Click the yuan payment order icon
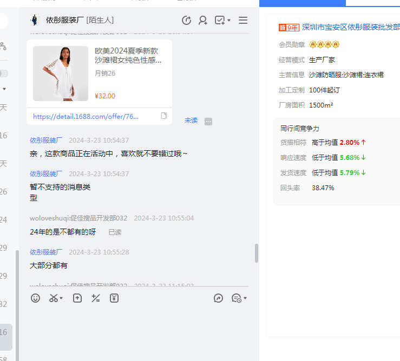The height and width of the screenshot is (361, 400). point(114,298)
